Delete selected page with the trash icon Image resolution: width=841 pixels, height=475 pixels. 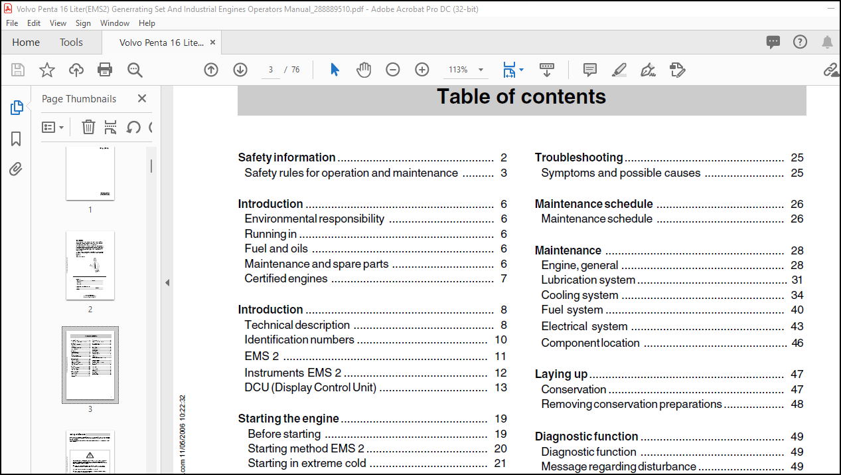pyautogui.click(x=88, y=127)
